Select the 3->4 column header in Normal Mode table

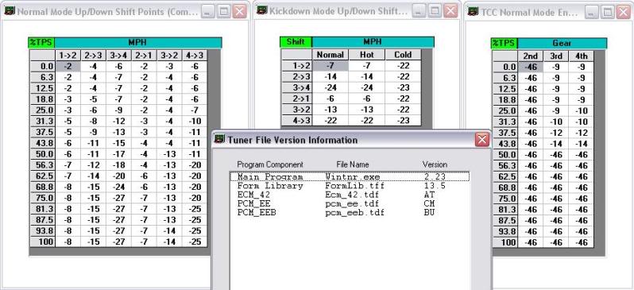point(118,56)
